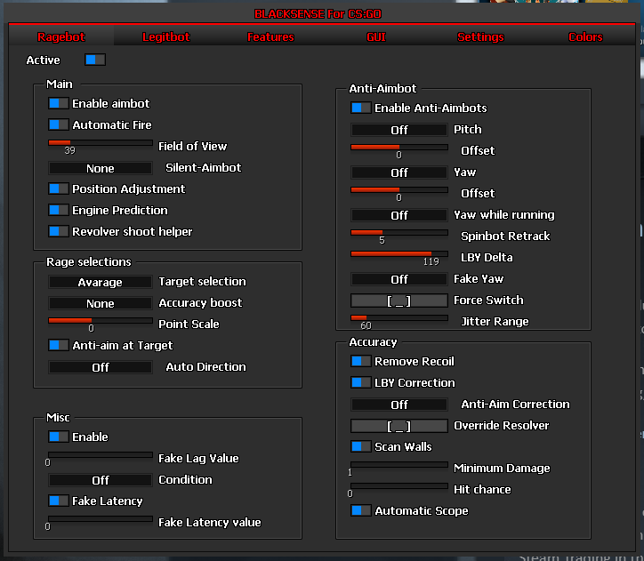Viewport: 644px width, 561px height.
Task: Toggle Anti-aim at Target
Action: [x=59, y=345]
